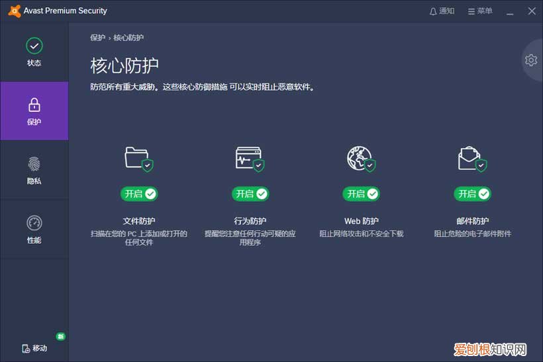Open the 性能 performance tab
The image size is (543, 362).
click(34, 230)
